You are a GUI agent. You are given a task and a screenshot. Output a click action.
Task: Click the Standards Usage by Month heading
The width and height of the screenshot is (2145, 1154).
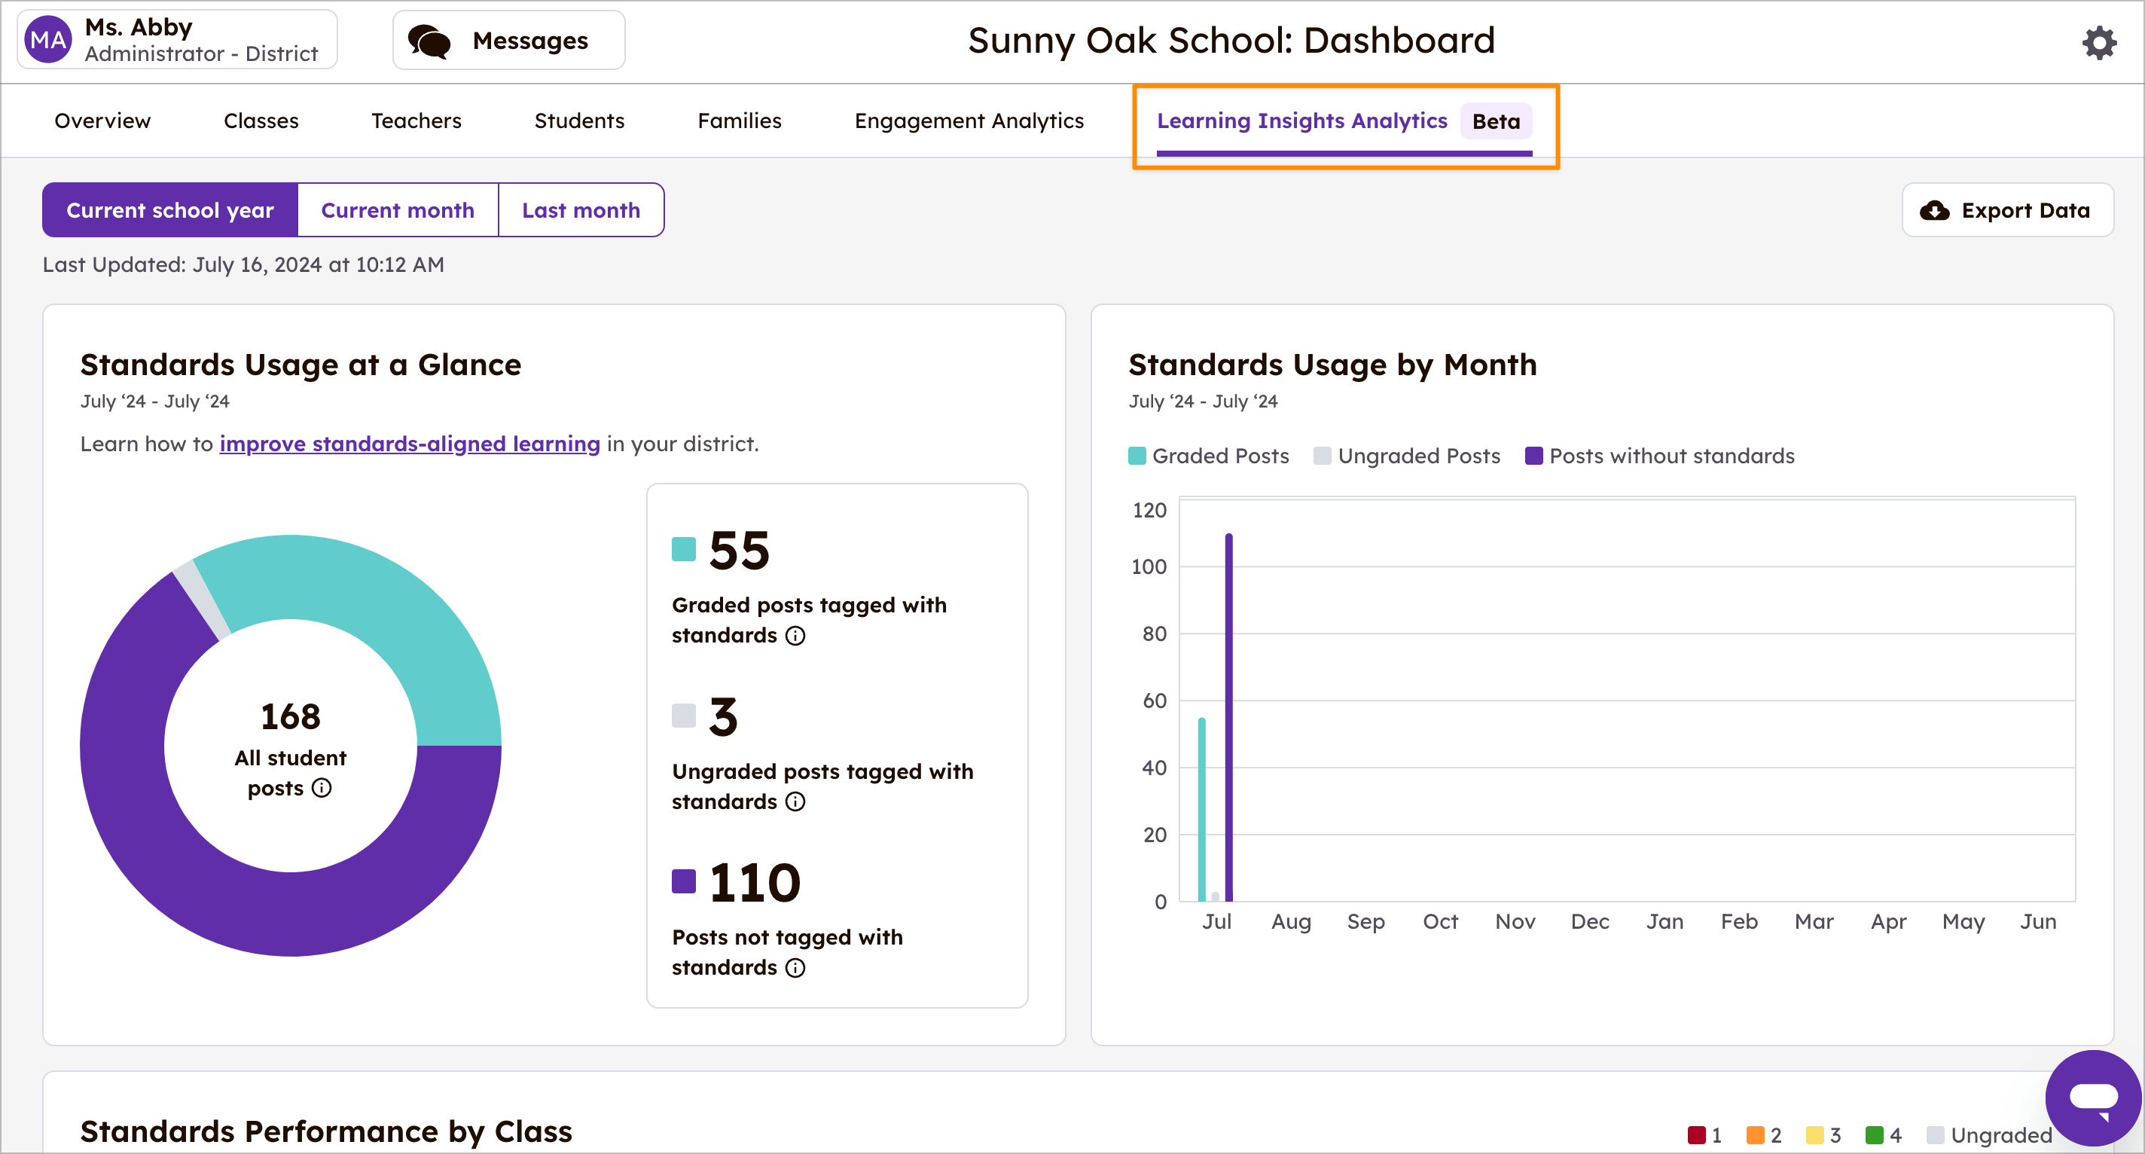coord(1332,365)
